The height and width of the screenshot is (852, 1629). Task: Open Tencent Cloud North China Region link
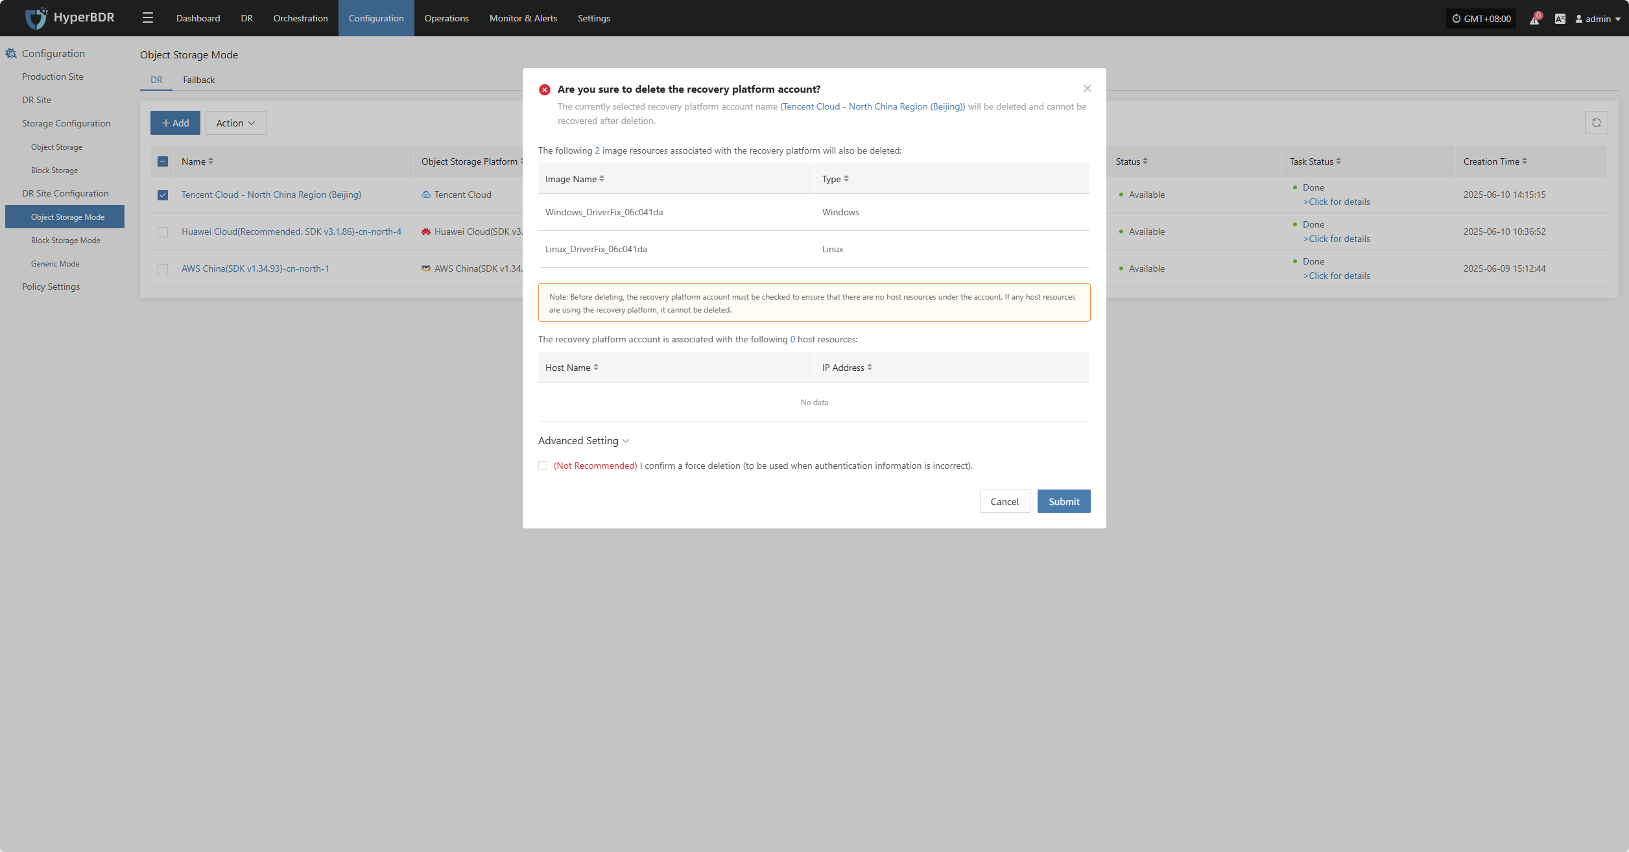pyautogui.click(x=271, y=195)
